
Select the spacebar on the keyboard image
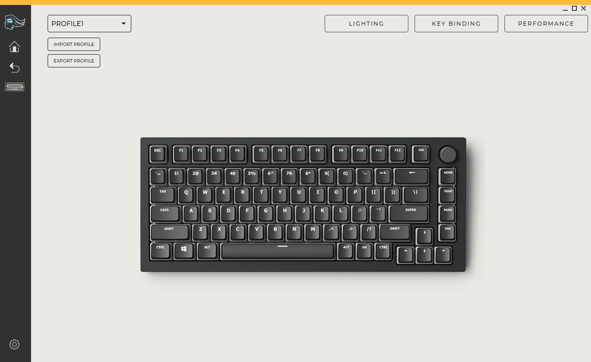[x=277, y=251]
